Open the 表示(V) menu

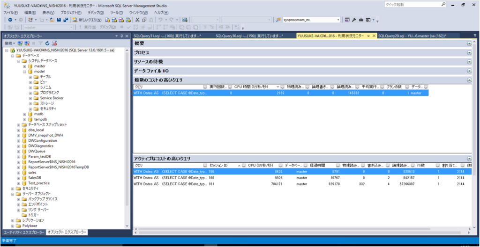(x=48, y=13)
